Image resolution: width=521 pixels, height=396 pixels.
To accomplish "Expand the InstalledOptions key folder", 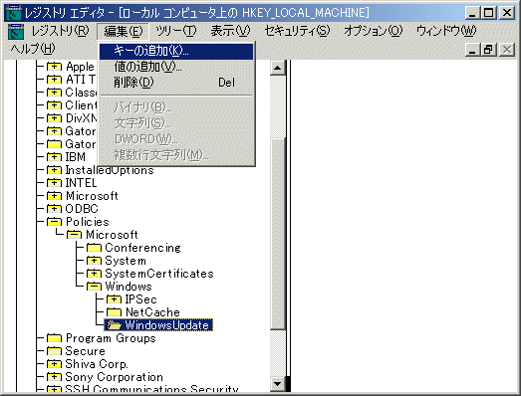I will [54, 170].
